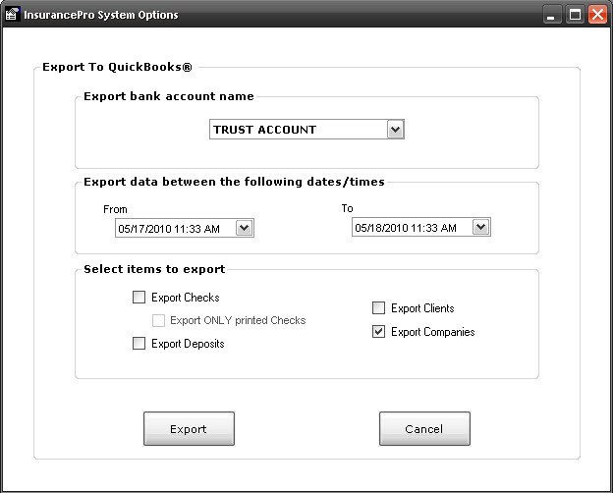
Task: Click the Export Companies label text
Action: coord(433,332)
